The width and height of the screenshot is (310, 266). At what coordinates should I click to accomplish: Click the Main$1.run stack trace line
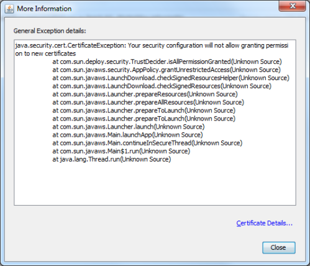click(x=121, y=151)
